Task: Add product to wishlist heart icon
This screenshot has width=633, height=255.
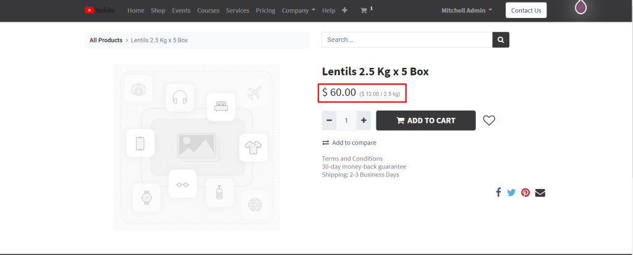Action: pos(489,120)
